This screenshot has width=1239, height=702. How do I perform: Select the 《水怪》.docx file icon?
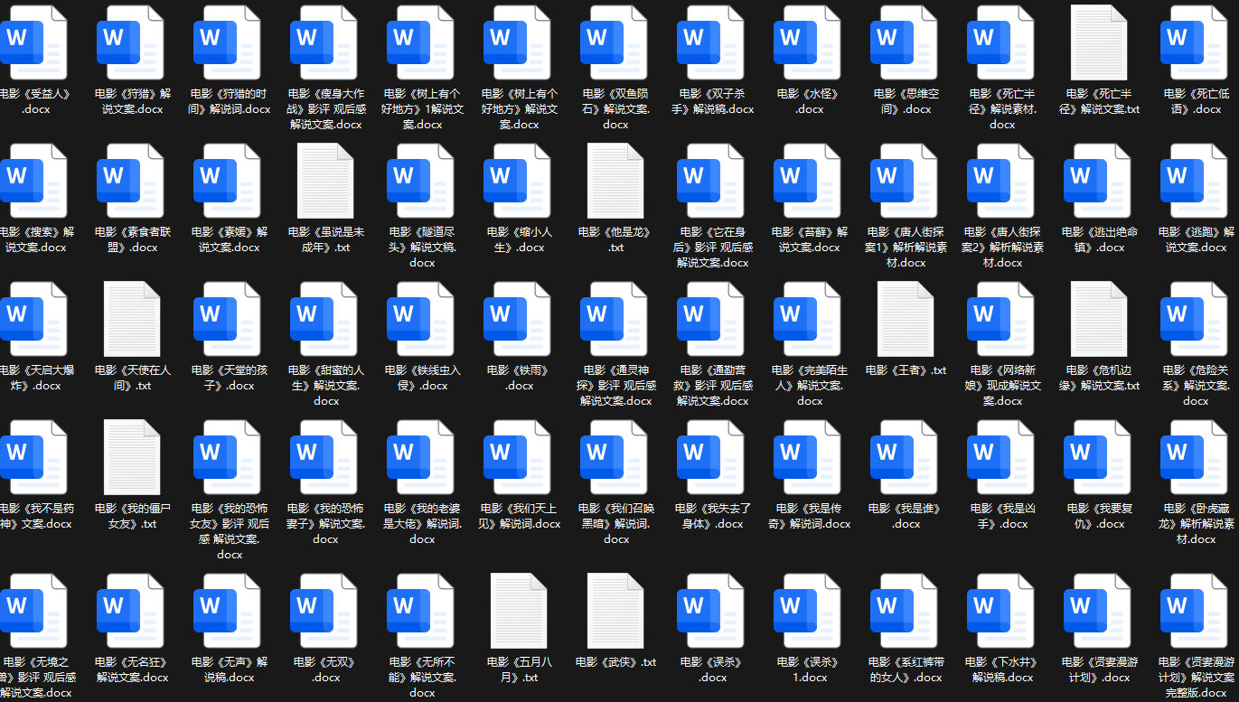[808, 40]
